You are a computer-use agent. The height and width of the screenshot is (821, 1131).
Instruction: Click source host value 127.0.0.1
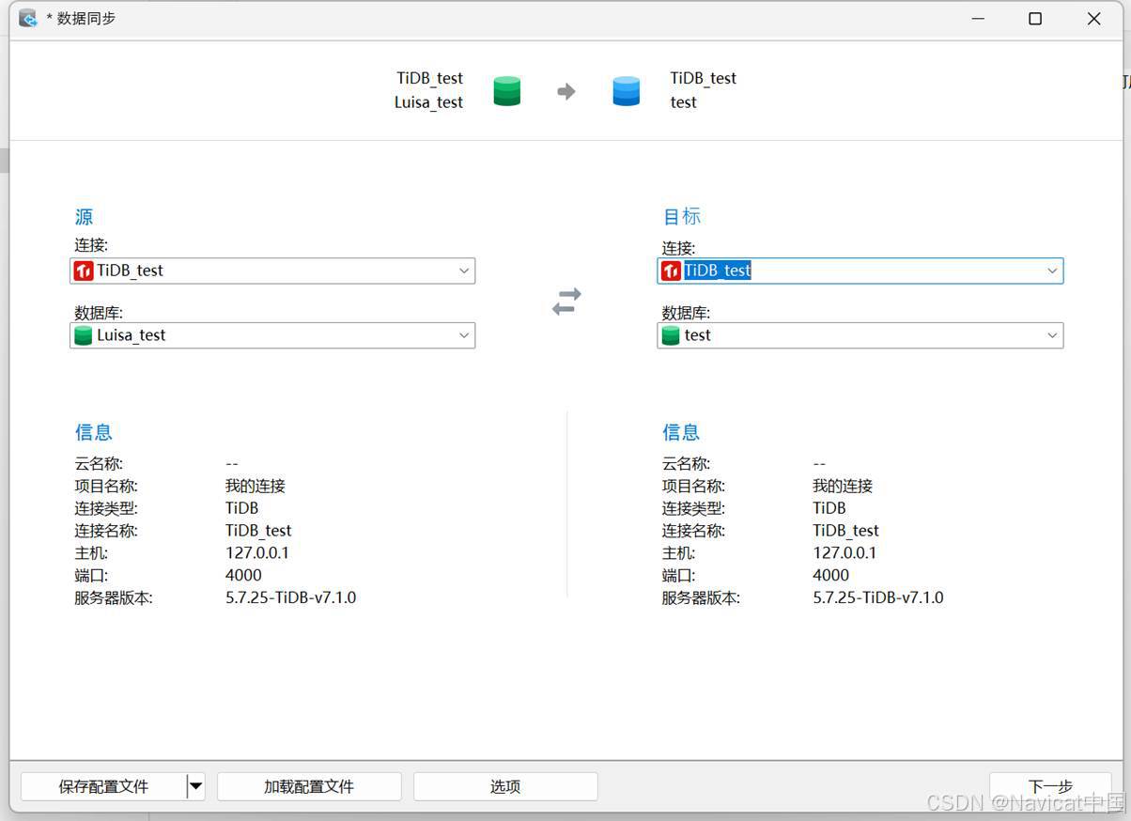coord(257,553)
